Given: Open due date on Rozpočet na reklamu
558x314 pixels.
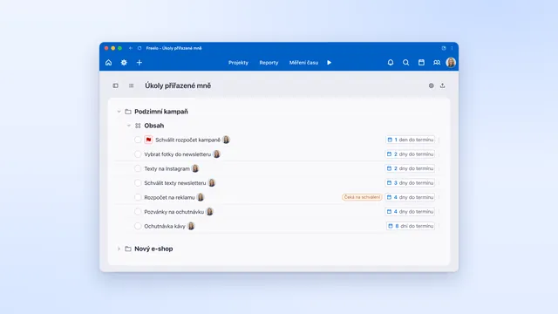Looking at the screenshot, I should click(410, 197).
